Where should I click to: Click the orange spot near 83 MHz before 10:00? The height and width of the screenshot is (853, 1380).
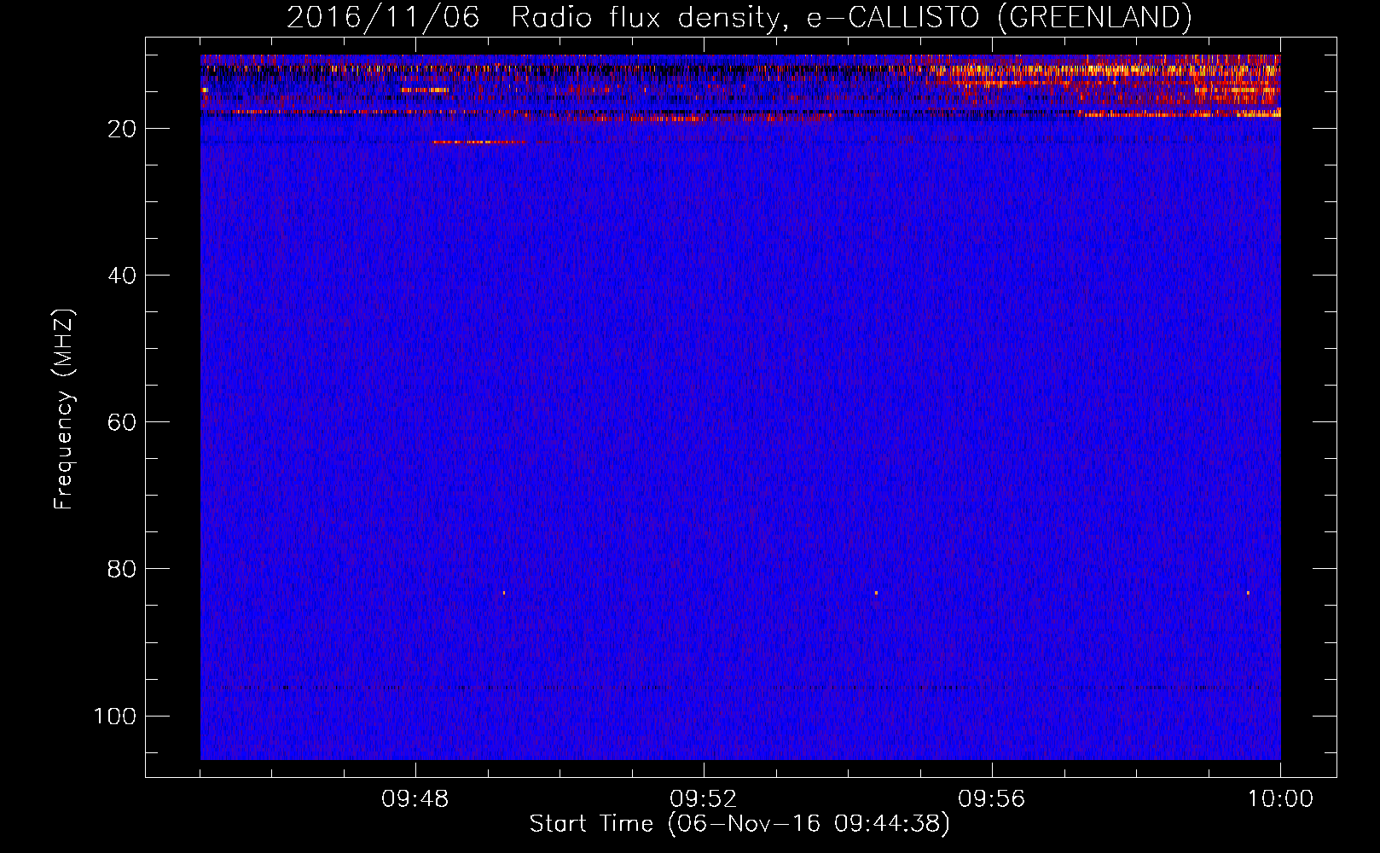point(1248,592)
